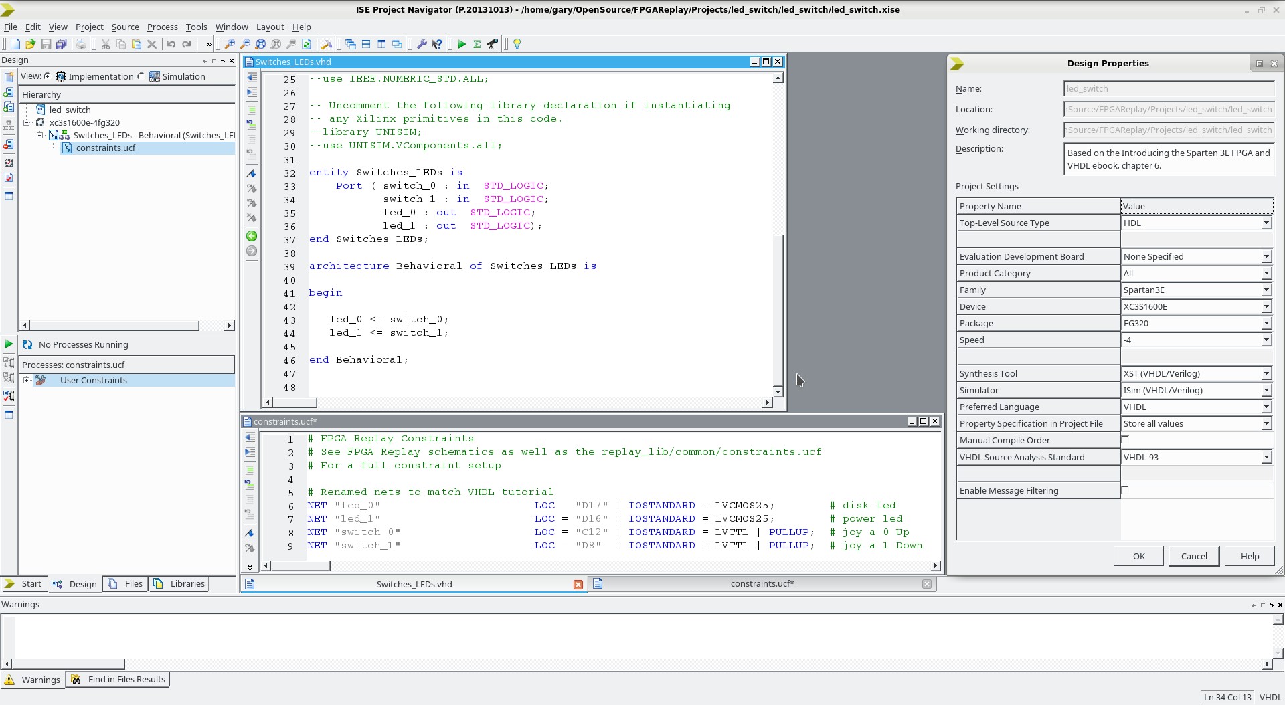Image resolution: width=1285 pixels, height=705 pixels.
Task: Click the sigma Design Summary icon
Action: pyautogui.click(x=477, y=44)
